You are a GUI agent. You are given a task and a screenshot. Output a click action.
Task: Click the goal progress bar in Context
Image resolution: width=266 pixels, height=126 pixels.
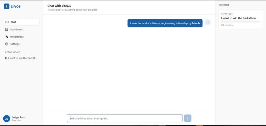(241, 22)
